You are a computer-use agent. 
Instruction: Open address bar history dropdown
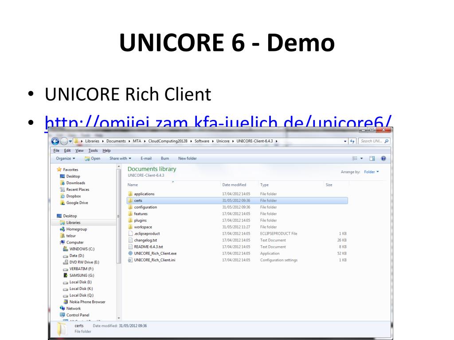345,141
